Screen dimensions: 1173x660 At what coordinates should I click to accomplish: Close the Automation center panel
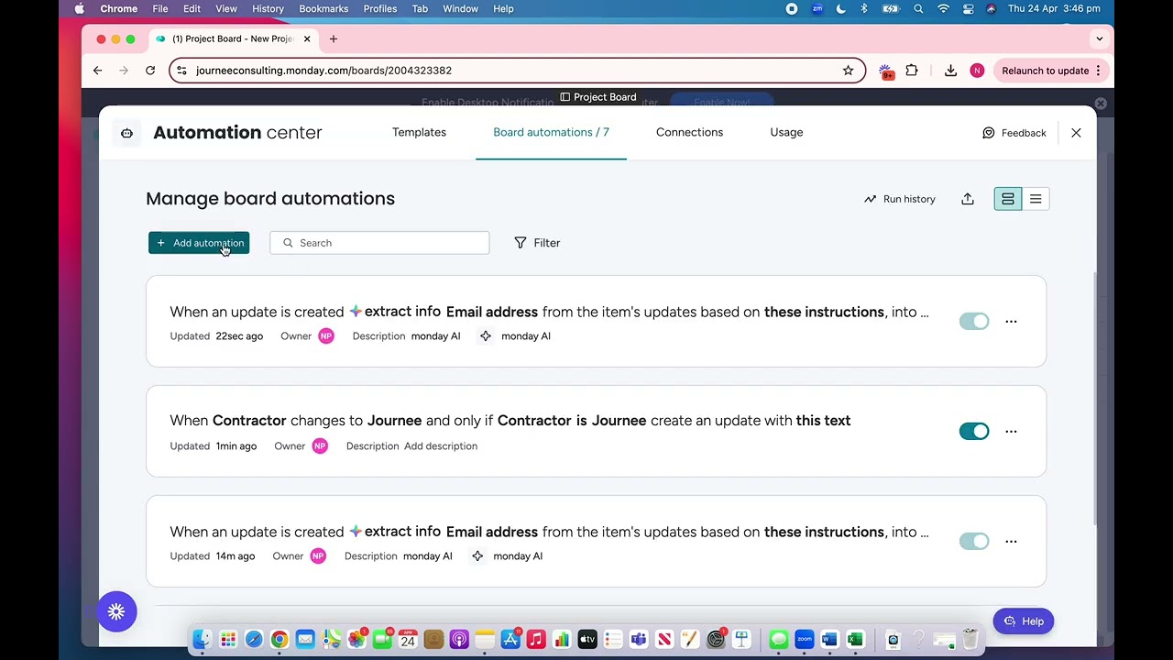pos(1076,133)
